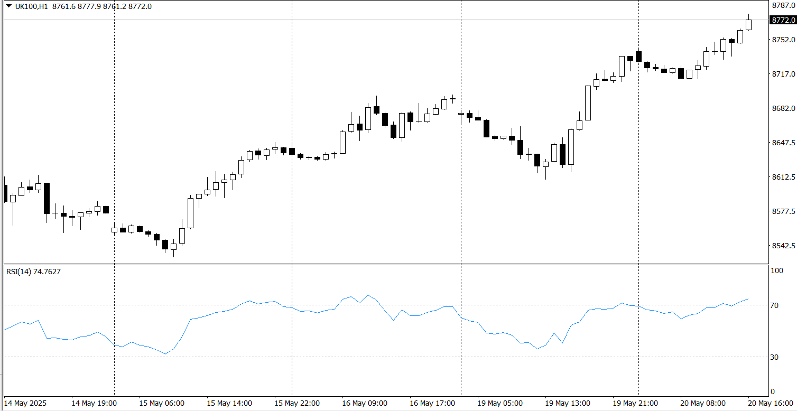Click the 14 May 19:00 time label
The image size is (797, 411).
[x=94, y=403]
